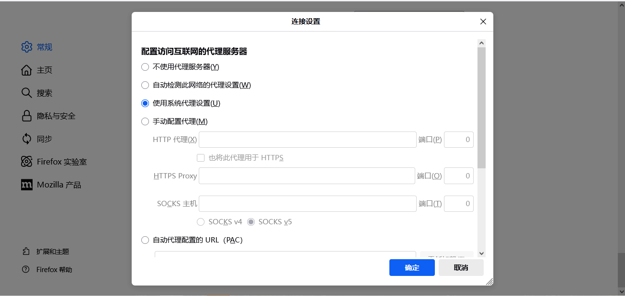Click the SOCKS 主机 text field
The height and width of the screenshot is (296, 625).
(x=307, y=204)
